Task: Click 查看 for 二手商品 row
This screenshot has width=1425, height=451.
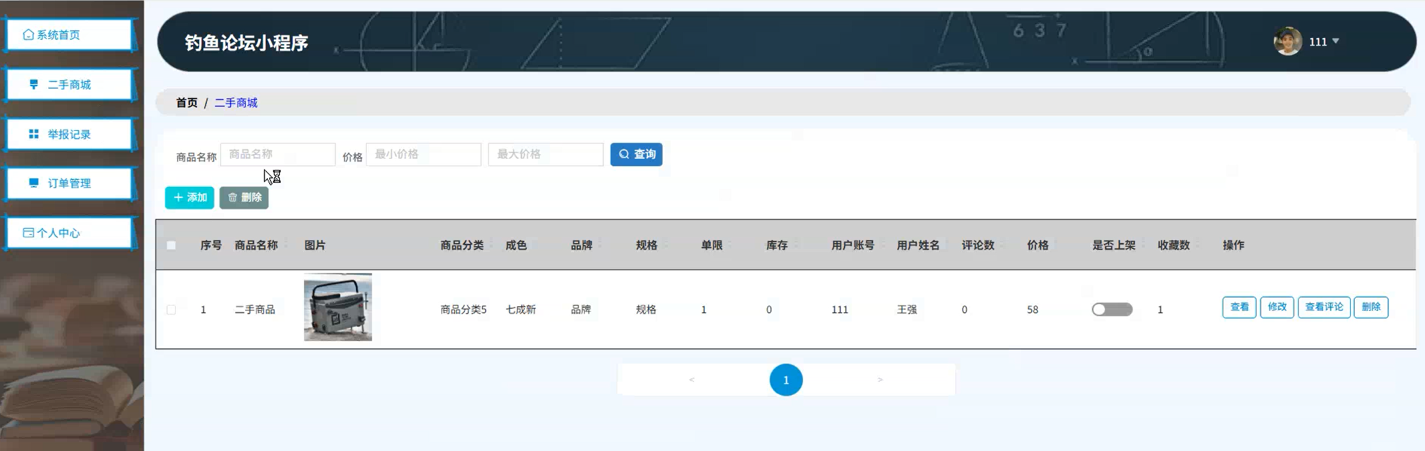Action: (x=1239, y=307)
